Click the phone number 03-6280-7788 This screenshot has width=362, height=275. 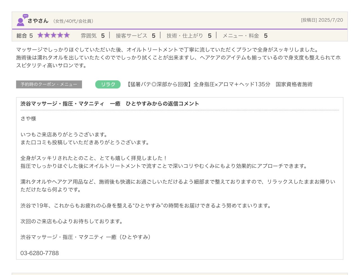(x=40, y=253)
